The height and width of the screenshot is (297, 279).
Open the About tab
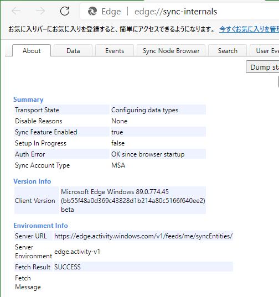click(x=32, y=50)
